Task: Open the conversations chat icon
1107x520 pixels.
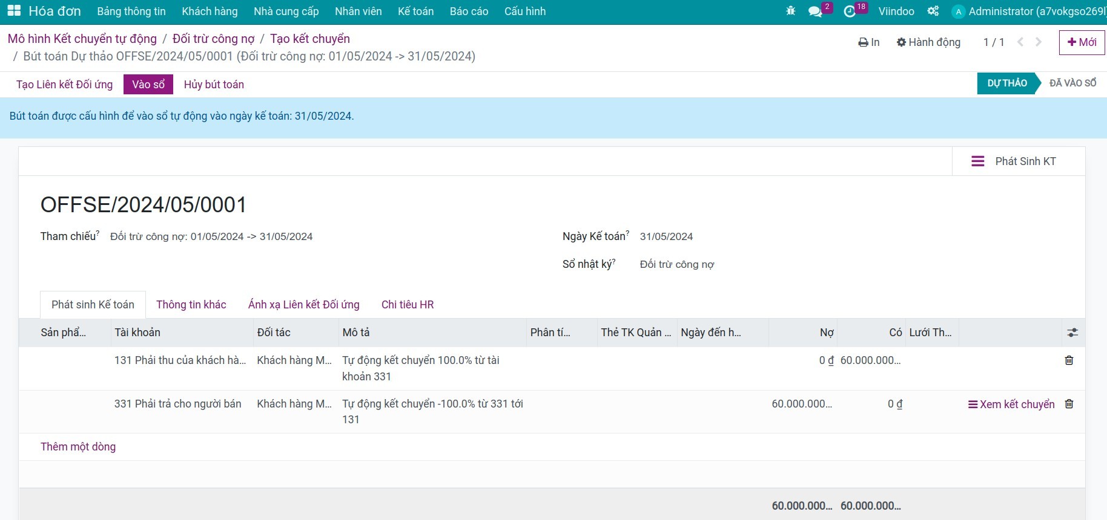Action: pos(815,11)
